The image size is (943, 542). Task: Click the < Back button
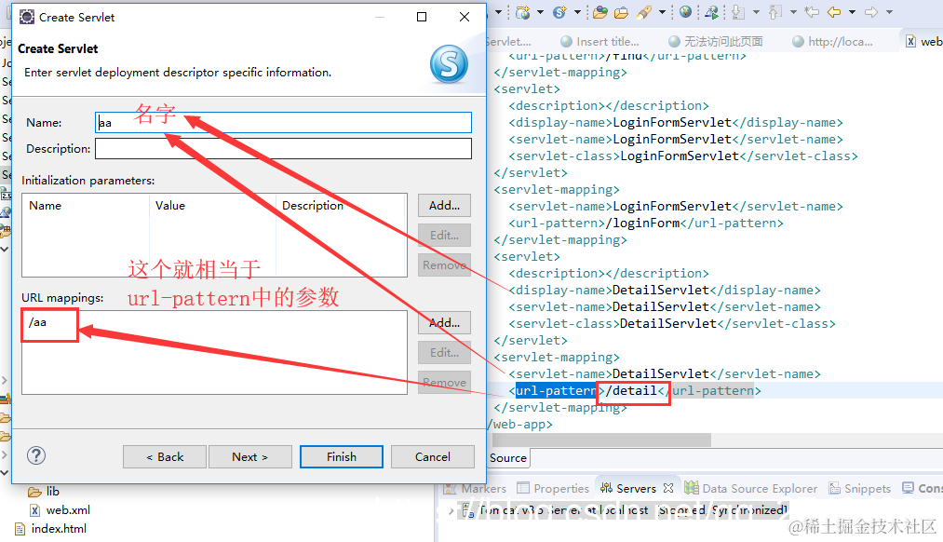coord(165,457)
